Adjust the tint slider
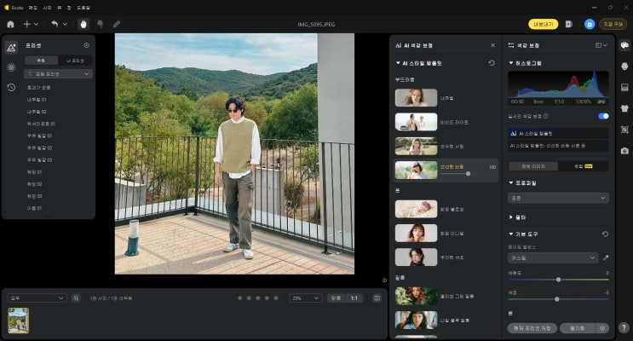 click(558, 299)
